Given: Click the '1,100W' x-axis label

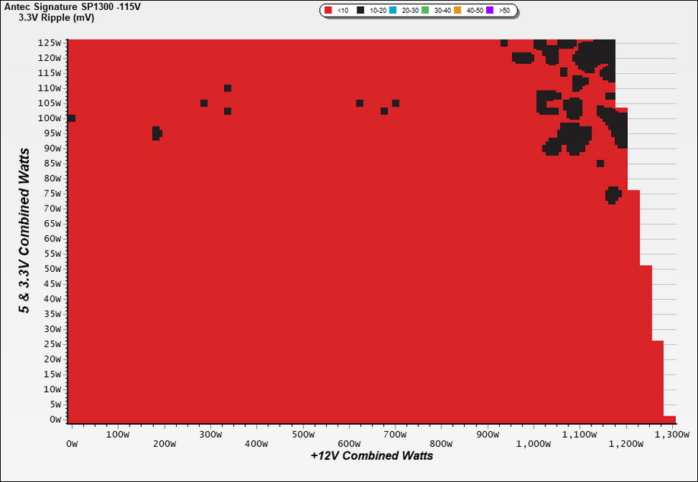Looking at the screenshot, I should pos(579,435).
